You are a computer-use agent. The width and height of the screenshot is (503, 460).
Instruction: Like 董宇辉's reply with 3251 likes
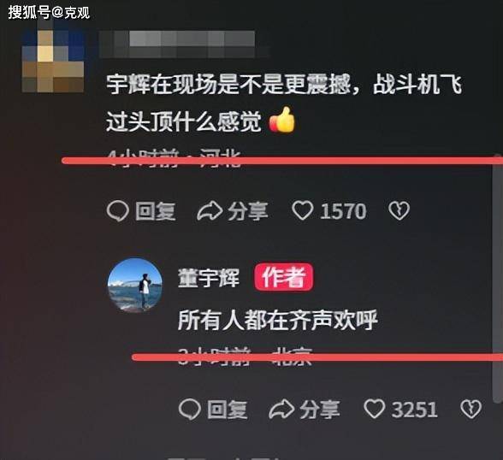tap(374, 409)
